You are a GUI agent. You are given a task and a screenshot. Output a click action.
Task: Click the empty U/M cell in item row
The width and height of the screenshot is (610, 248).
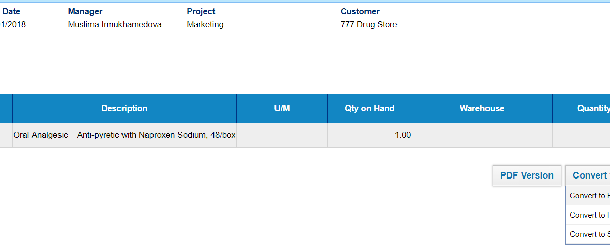coord(282,135)
